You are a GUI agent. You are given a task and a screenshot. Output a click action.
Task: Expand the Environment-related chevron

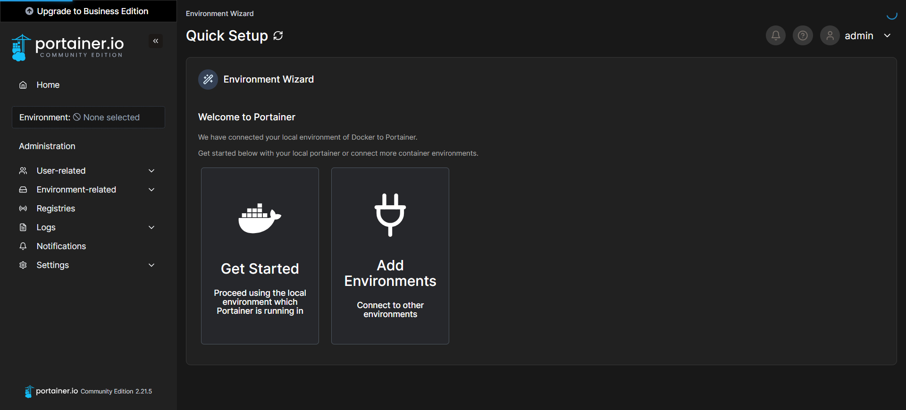151,190
